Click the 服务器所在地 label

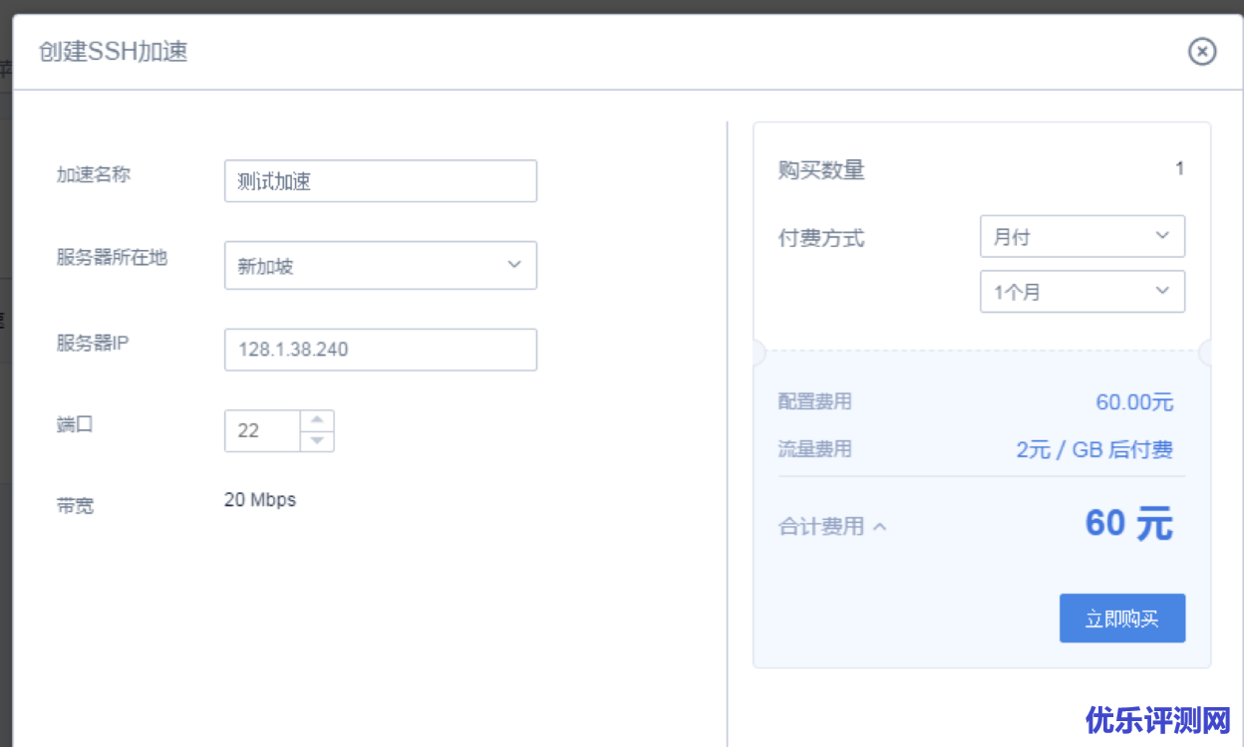(x=112, y=258)
